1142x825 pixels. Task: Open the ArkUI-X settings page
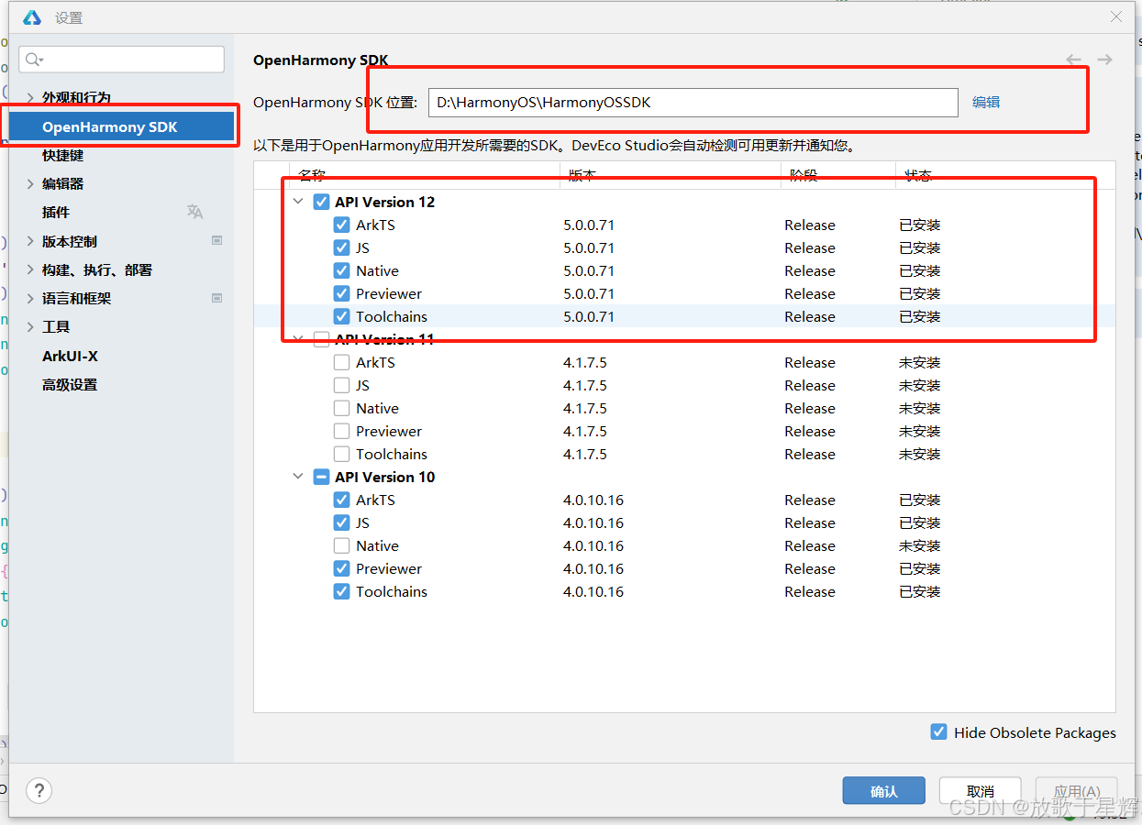(x=70, y=356)
